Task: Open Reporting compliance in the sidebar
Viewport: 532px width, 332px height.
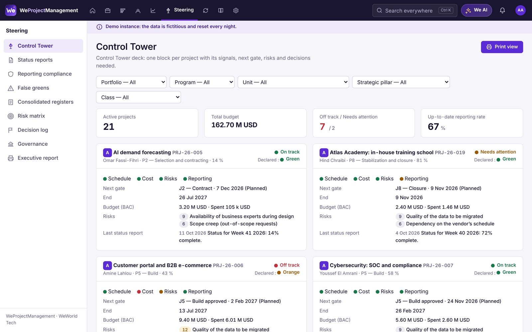Action: (44, 74)
